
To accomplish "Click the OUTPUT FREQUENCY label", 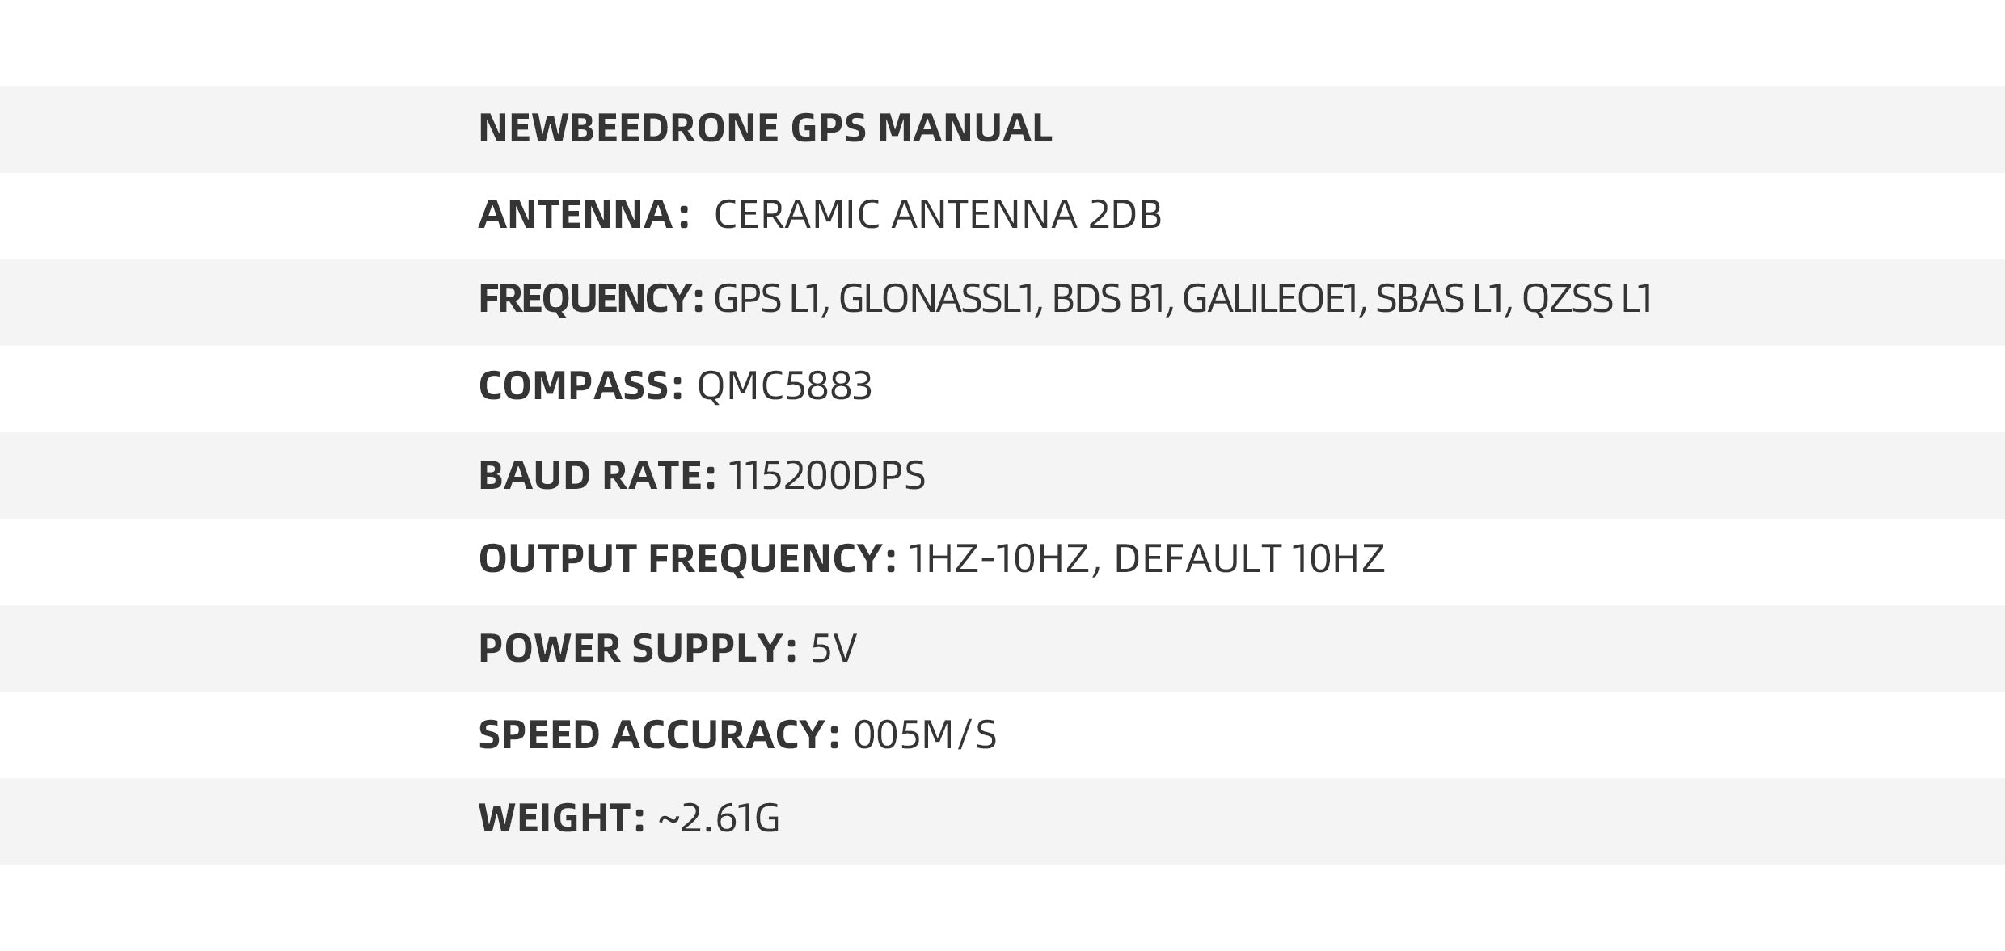I will coord(687,559).
